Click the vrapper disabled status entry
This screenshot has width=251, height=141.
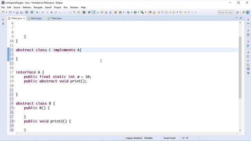click(133, 138)
